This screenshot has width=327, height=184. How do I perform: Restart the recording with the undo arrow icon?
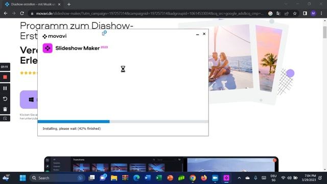tap(5, 99)
